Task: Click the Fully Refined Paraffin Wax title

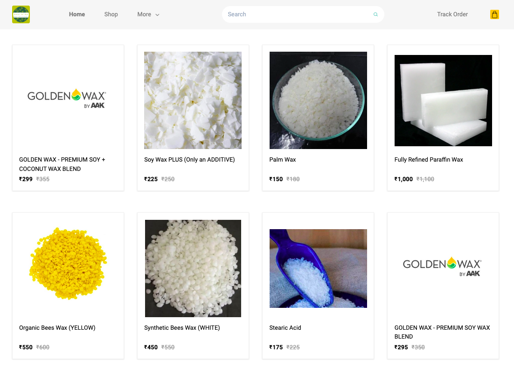Action: coord(429,160)
